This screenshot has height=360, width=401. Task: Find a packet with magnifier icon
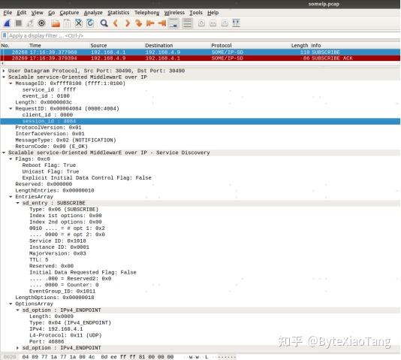[x=104, y=23]
